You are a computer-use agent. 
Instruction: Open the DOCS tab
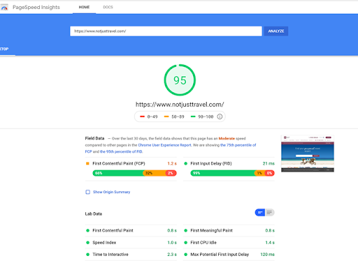point(108,7)
